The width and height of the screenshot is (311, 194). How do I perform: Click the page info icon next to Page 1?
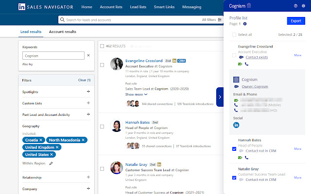(x=245, y=24)
